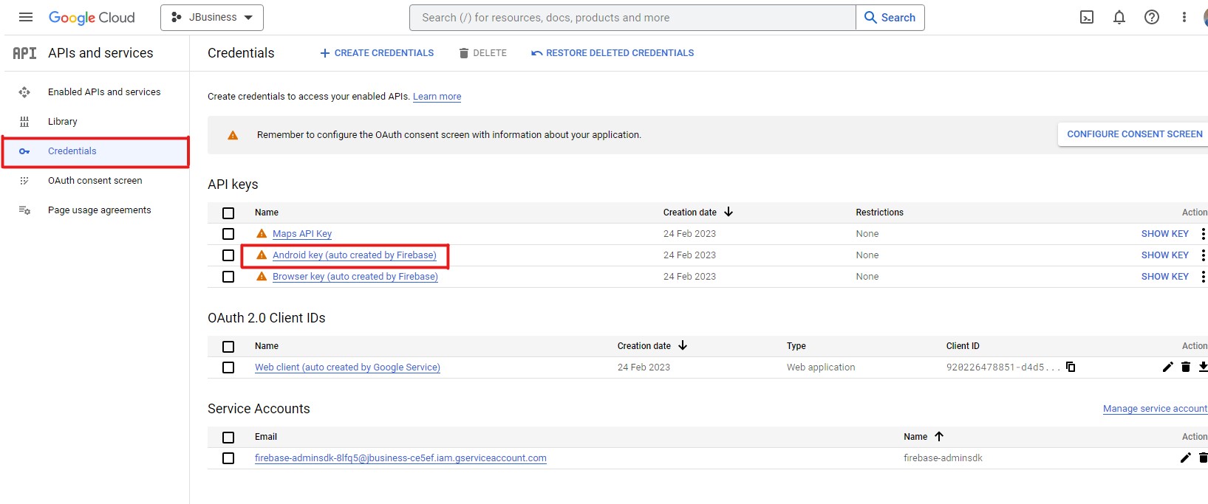The width and height of the screenshot is (1208, 504).
Task: Open the hamburger navigation menu
Action: coord(26,17)
